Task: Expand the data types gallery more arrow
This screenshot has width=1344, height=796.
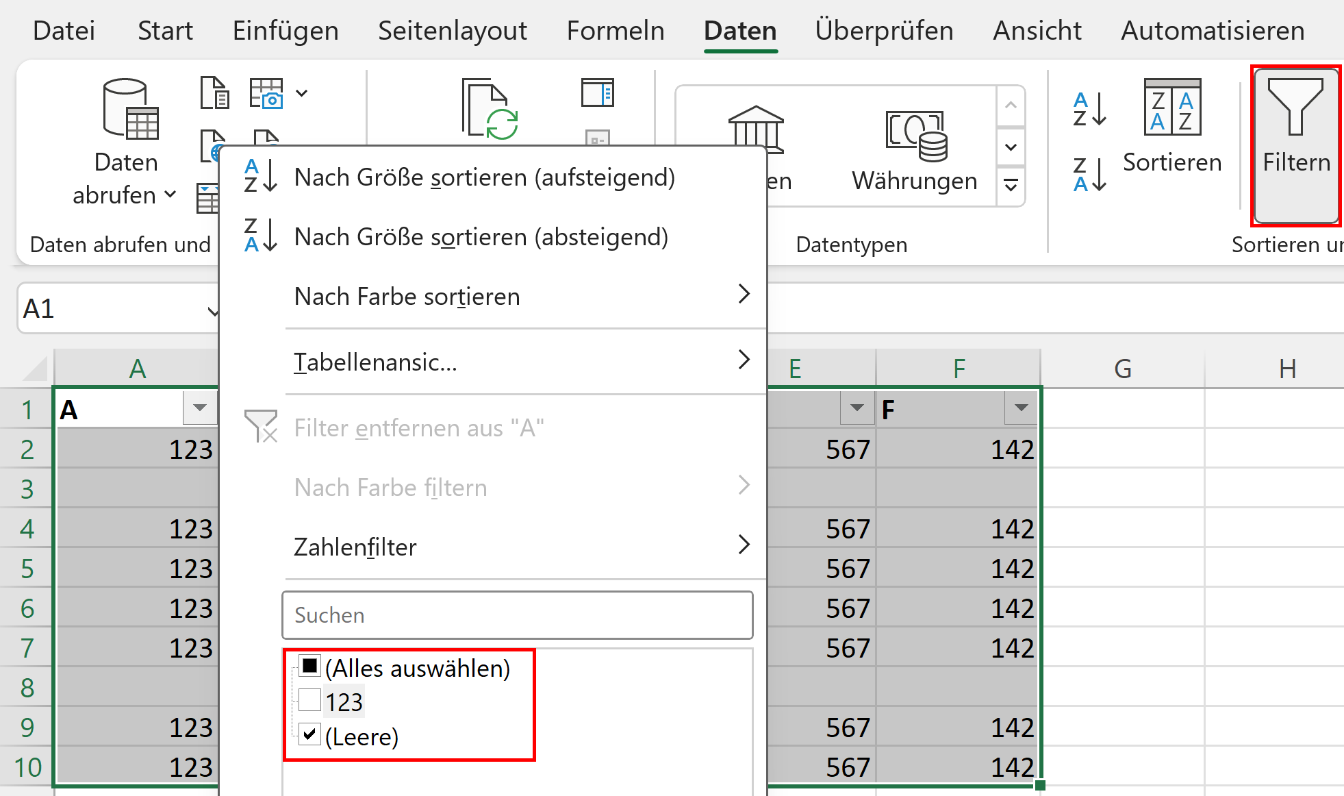Action: coord(1011,186)
